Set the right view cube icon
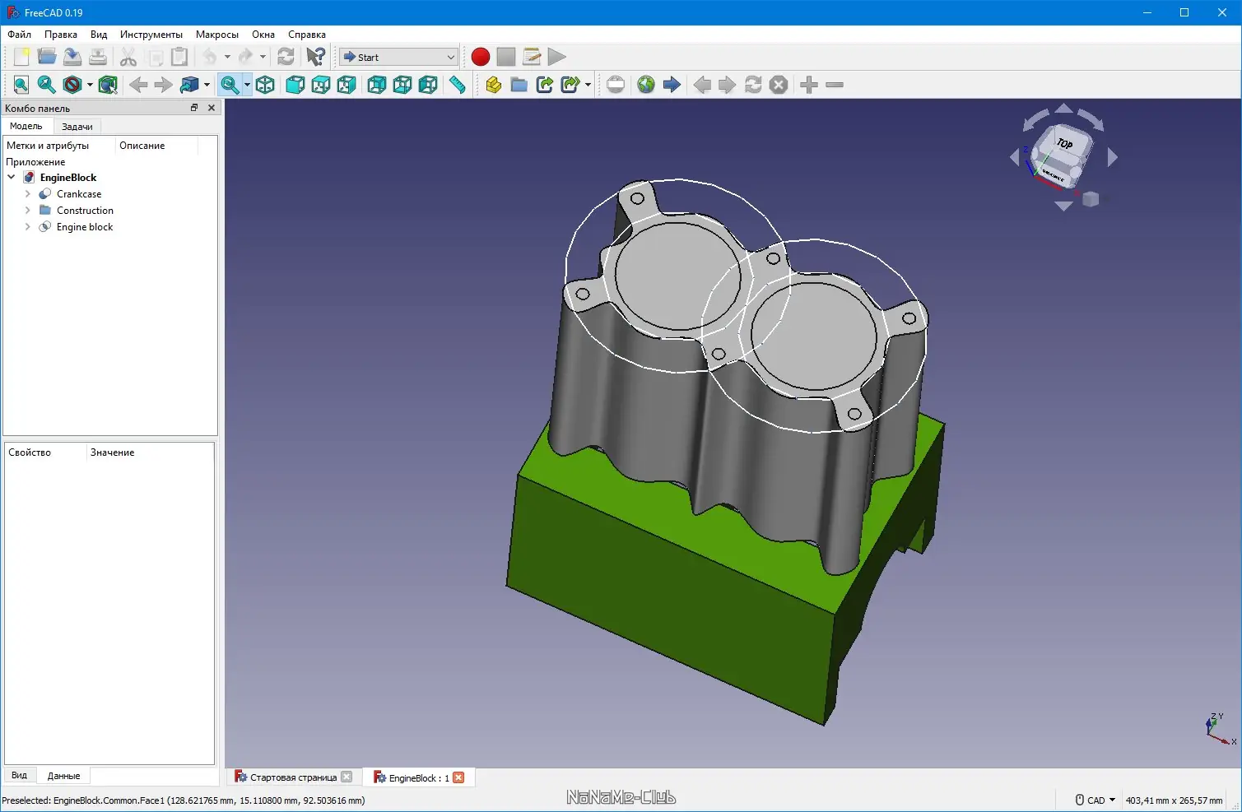This screenshot has width=1242, height=812. (x=347, y=85)
